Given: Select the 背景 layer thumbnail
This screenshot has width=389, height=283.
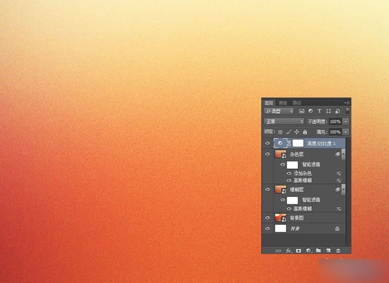Looking at the screenshot, I should (x=280, y=229).
